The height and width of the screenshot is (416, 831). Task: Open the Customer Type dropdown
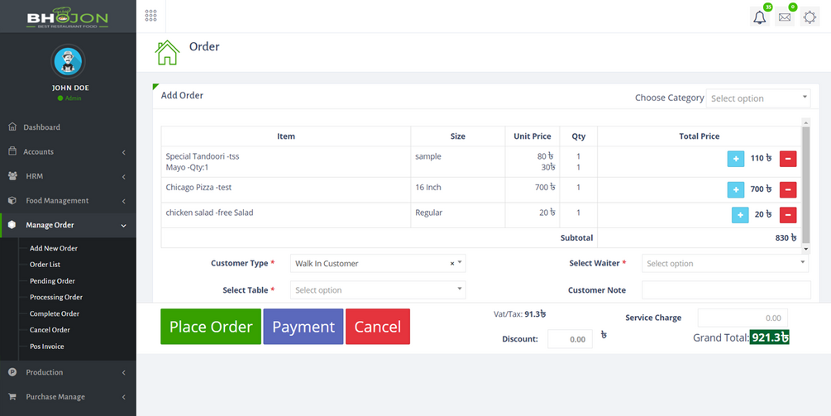click(x=378, y=263)
